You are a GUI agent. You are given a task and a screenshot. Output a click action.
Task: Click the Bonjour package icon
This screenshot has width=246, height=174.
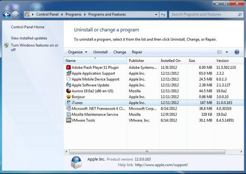point(68,97)
